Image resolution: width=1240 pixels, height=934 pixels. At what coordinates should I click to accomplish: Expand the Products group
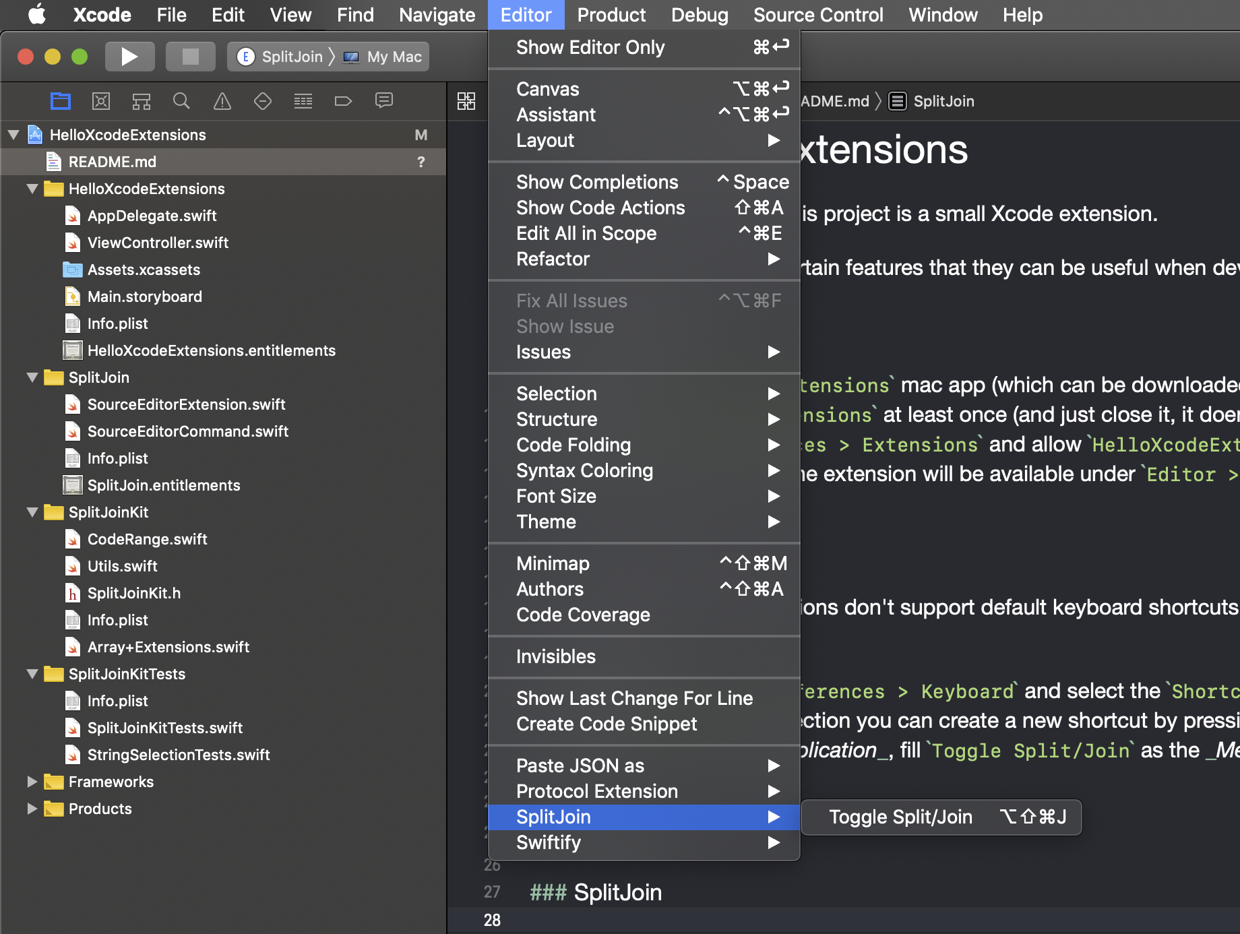(32, 809)
